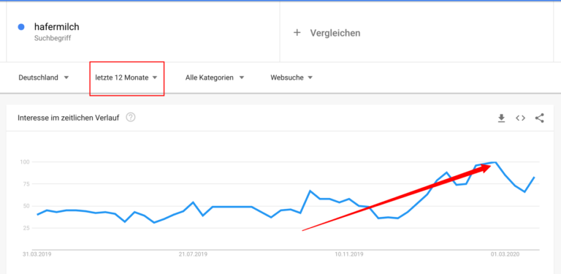Expand the letzte 12 Monate time range
Screen dimensions: 561x274
click(x=126, y=77)
